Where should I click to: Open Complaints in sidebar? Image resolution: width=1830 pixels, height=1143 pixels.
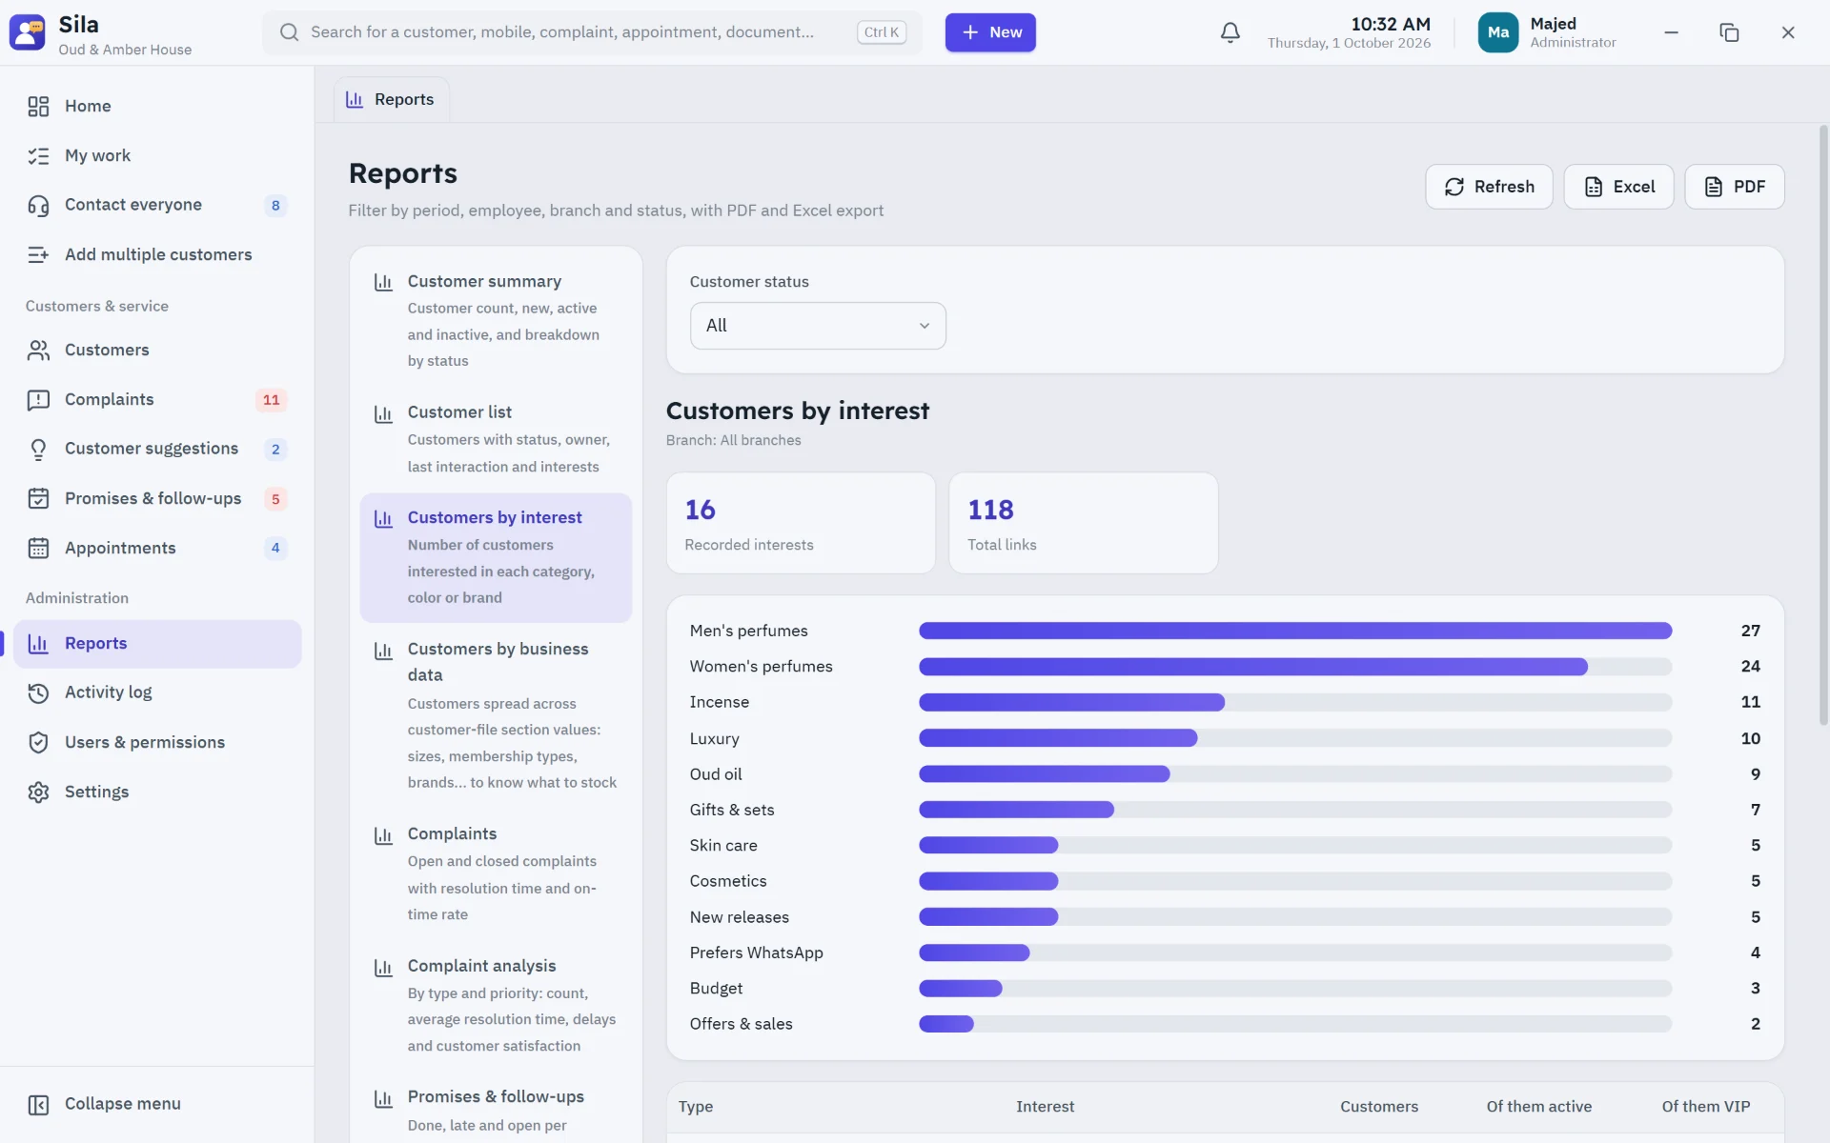[157, 399]
